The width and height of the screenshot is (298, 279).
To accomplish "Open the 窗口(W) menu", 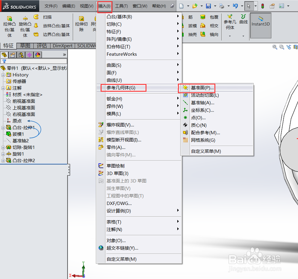I will [x=140, y=6].
